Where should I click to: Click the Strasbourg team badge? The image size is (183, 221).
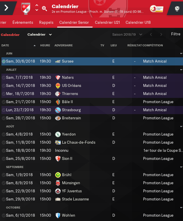point(58,110)
